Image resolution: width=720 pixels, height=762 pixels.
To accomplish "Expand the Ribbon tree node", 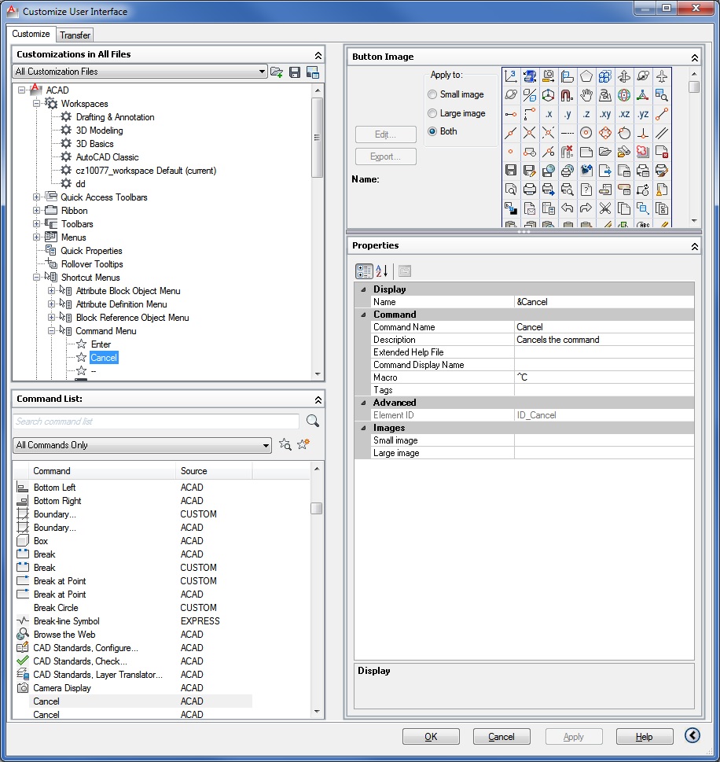I will tap(37, 211).
